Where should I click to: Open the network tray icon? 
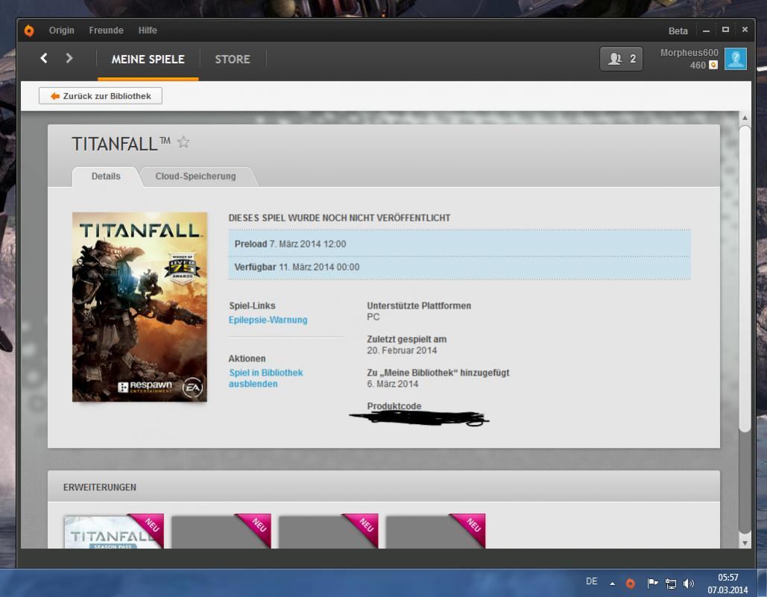671,584
